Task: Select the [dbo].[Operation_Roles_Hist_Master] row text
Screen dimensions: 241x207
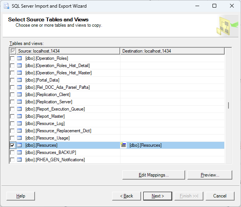Action: (x=59, y=73)
